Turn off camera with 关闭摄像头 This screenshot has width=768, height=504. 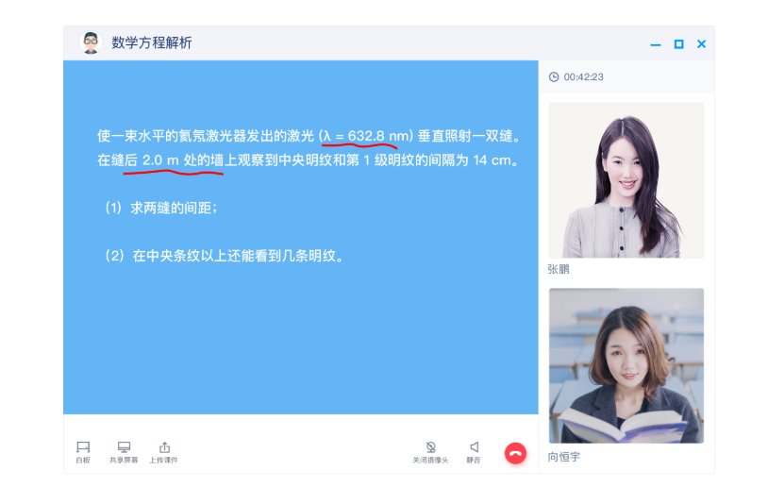pyautogui.click(x=430, y=451)
